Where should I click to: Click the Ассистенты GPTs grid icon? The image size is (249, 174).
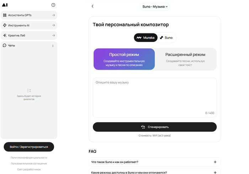(5, 15)
